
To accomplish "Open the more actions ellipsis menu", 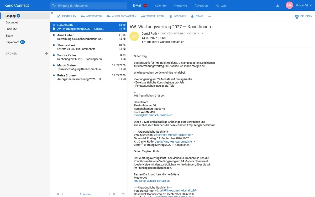I will tap(210, 16).
